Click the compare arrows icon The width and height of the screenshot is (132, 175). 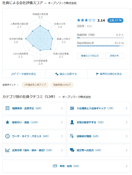point(57,74)
